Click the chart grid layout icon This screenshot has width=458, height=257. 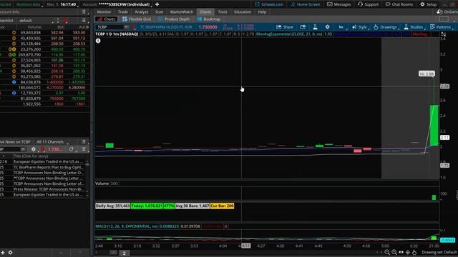[444, 19]
